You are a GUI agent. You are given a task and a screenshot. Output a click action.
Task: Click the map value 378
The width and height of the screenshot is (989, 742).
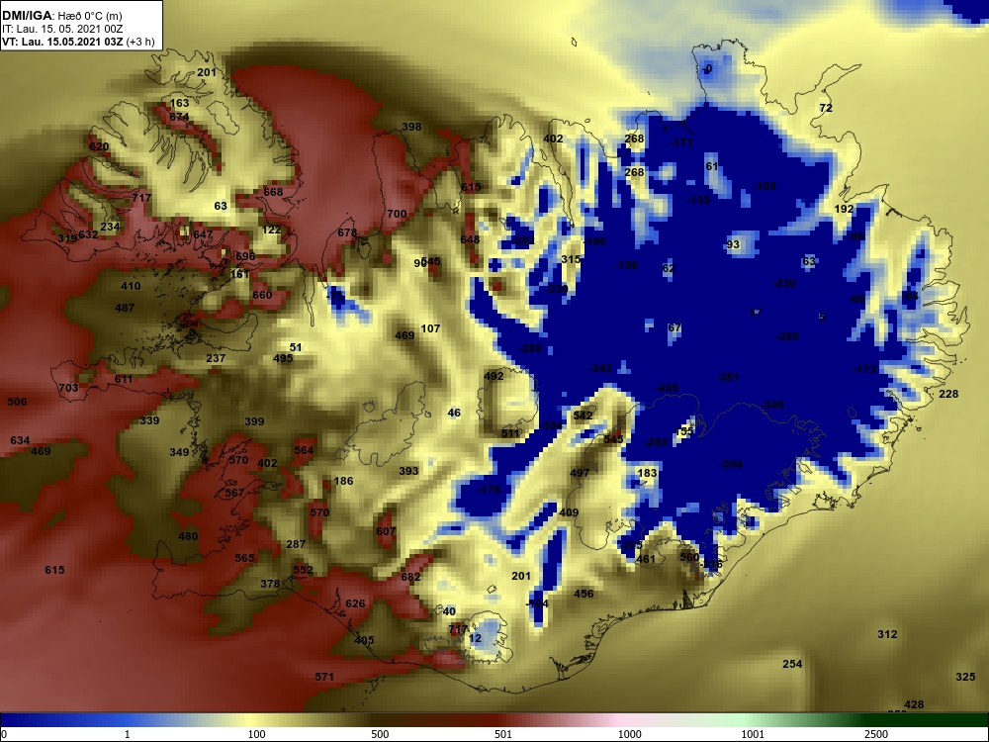(270, 584)
